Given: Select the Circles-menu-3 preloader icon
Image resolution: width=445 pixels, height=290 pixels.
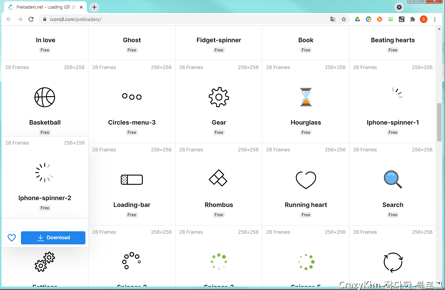Looking at the screenshot, I should click(x=132, y=97).
